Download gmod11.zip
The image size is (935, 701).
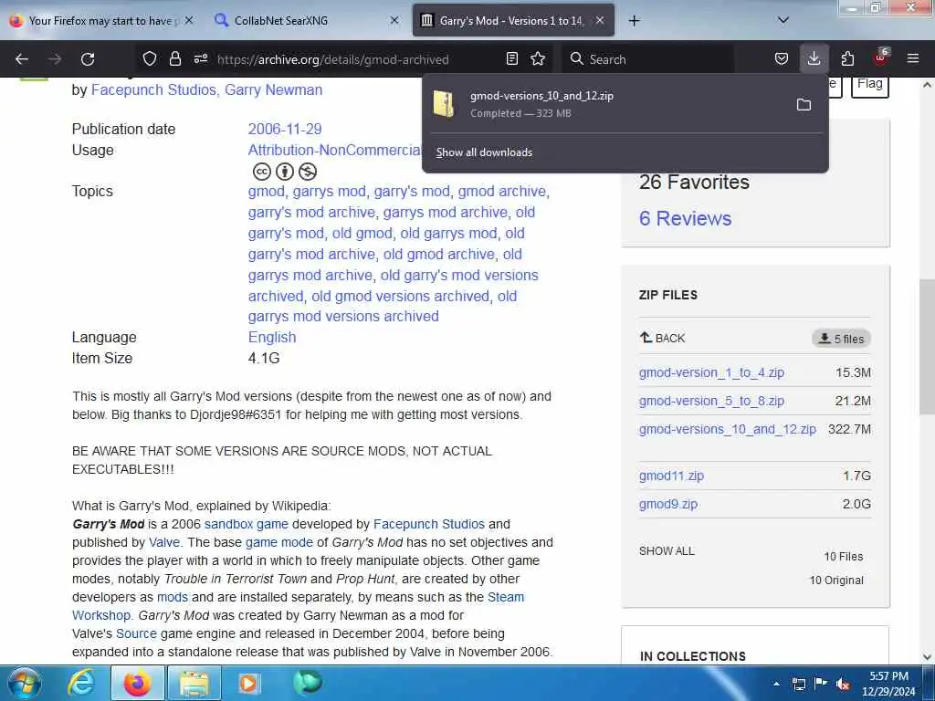671,476
